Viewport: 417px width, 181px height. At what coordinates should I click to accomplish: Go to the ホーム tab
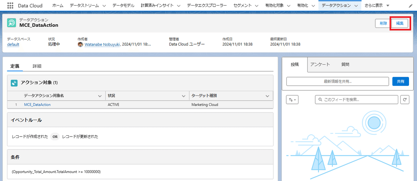[58, 6]
